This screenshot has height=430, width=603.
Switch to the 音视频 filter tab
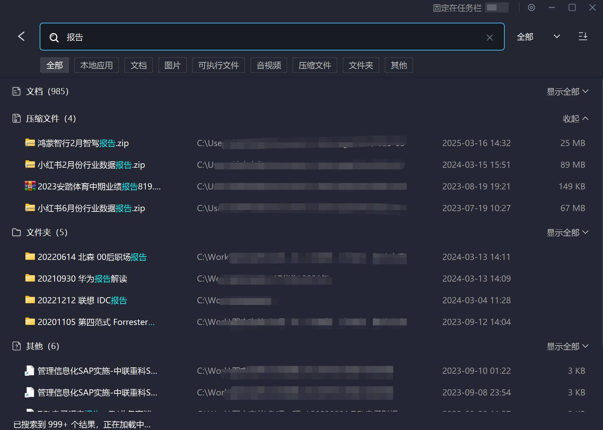pos(268,65)
